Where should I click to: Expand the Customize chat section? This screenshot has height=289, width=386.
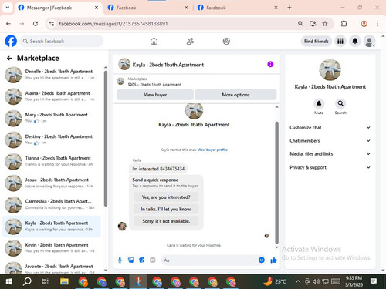330,127
